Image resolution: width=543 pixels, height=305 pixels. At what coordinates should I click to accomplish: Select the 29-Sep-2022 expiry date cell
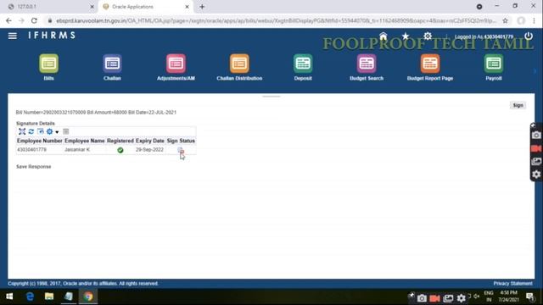click(149, 150)
